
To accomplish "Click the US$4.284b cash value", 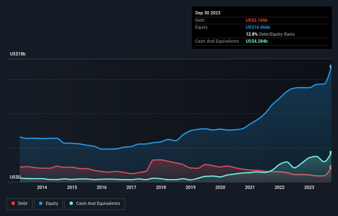I will pos(256,41).
